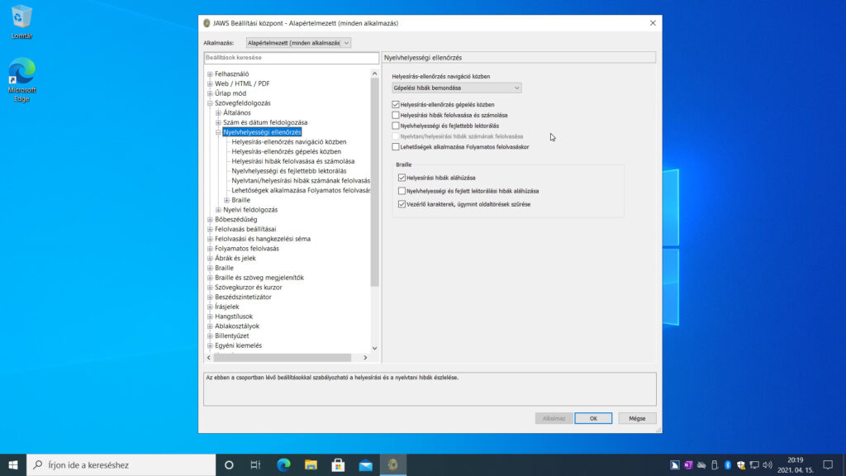The image size is (846, 476).
Task: Enable Nyelvhelyességi és fejlett lektorálási hibák aláhúzása
Action: (402, 191)
